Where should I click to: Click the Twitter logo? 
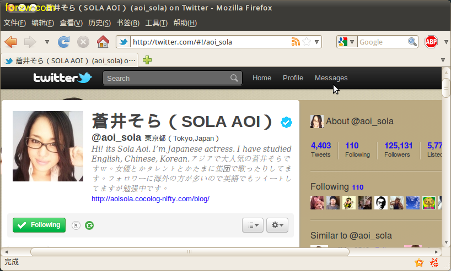pos(62,78)
